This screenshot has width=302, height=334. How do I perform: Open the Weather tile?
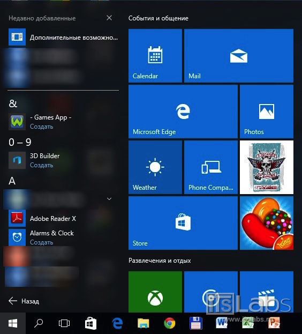tap(155, 167)
